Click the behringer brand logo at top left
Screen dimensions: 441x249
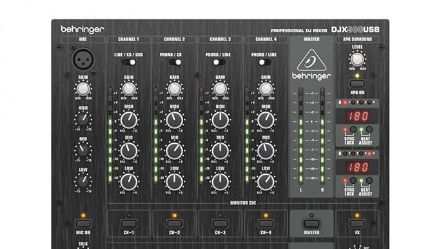pyautogui.click(x=83, y=30)
